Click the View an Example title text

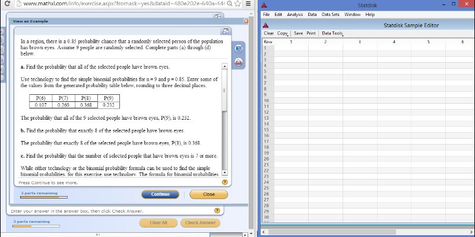30,21
